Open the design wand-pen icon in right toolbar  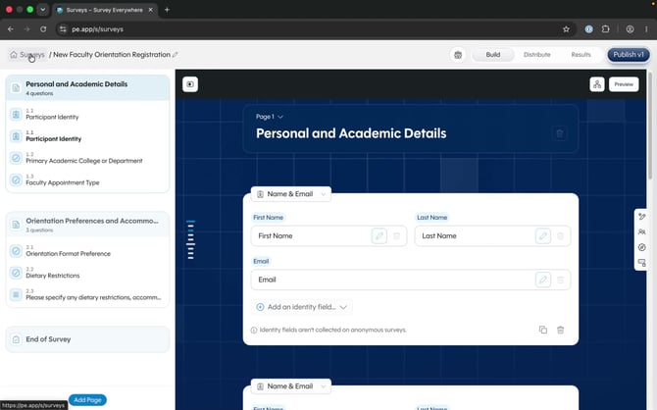[x=641, y=217]
